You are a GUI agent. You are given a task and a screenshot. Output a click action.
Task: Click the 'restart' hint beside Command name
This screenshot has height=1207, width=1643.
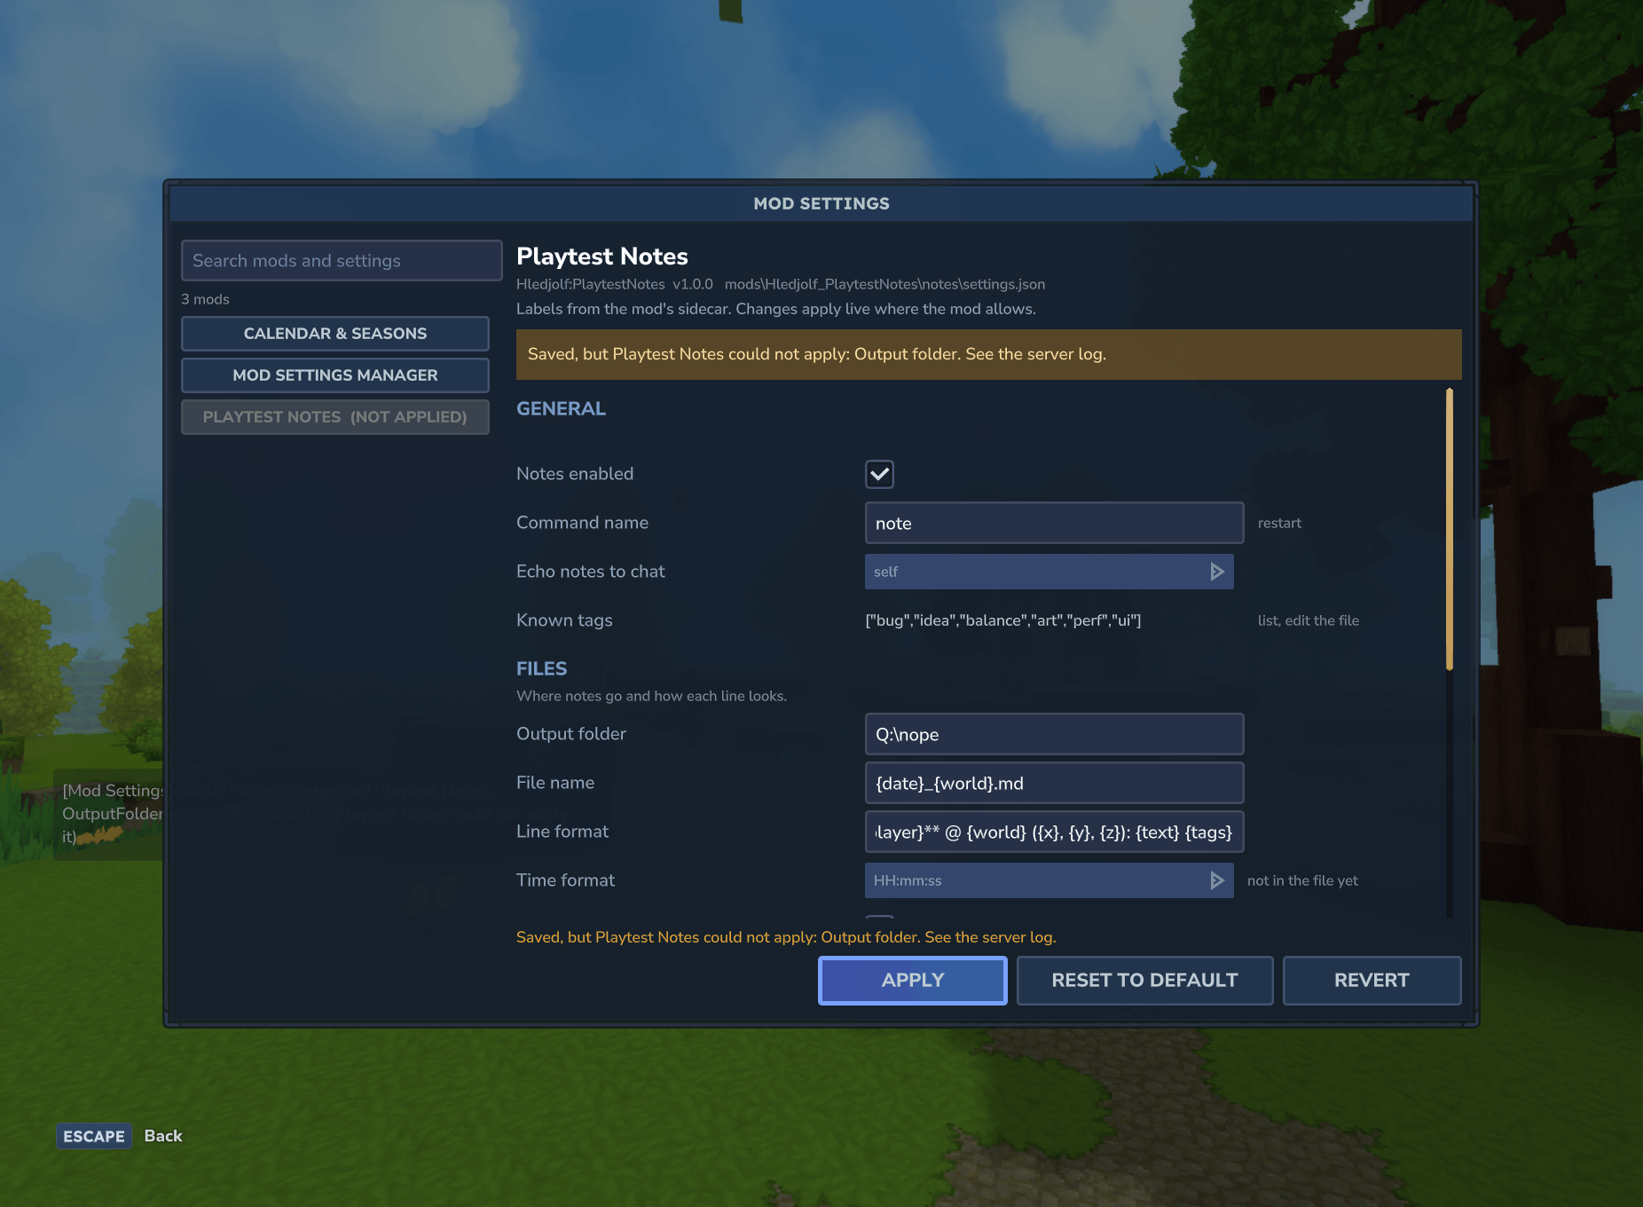[x=1279, y=524]
